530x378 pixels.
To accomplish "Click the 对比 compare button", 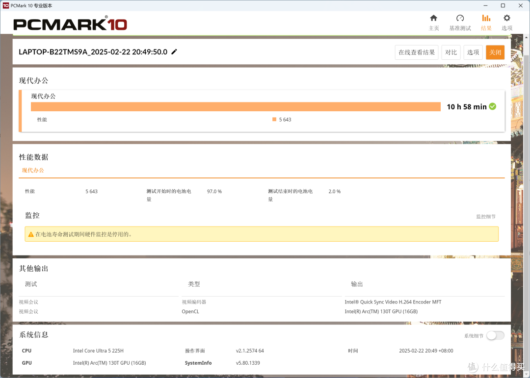I will coord(451,52).
